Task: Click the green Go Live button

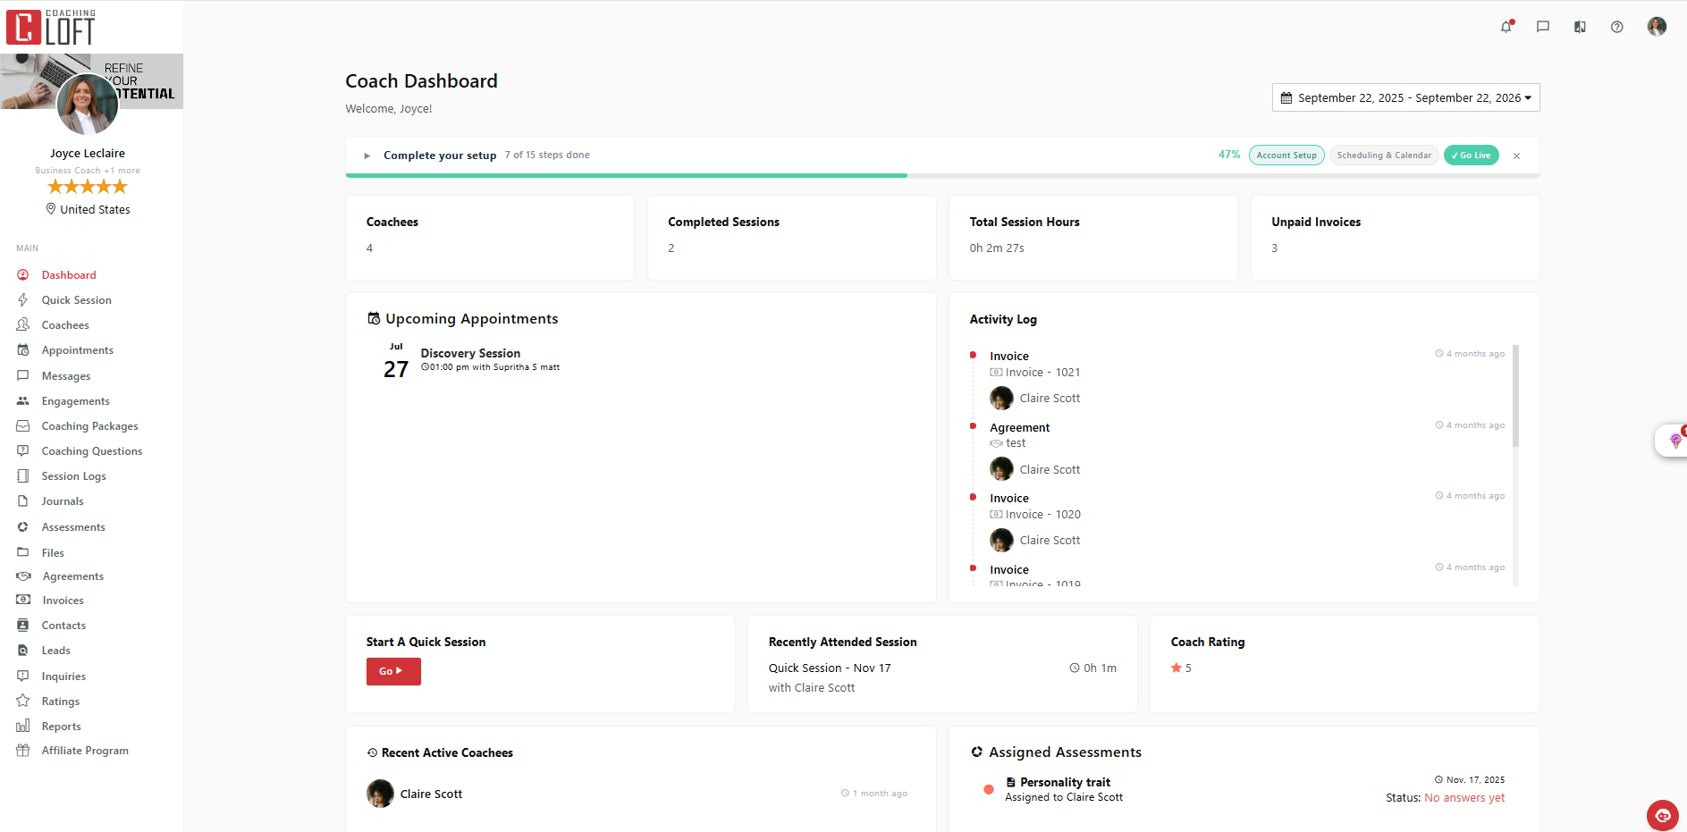Action: [x=1472, y=155]
